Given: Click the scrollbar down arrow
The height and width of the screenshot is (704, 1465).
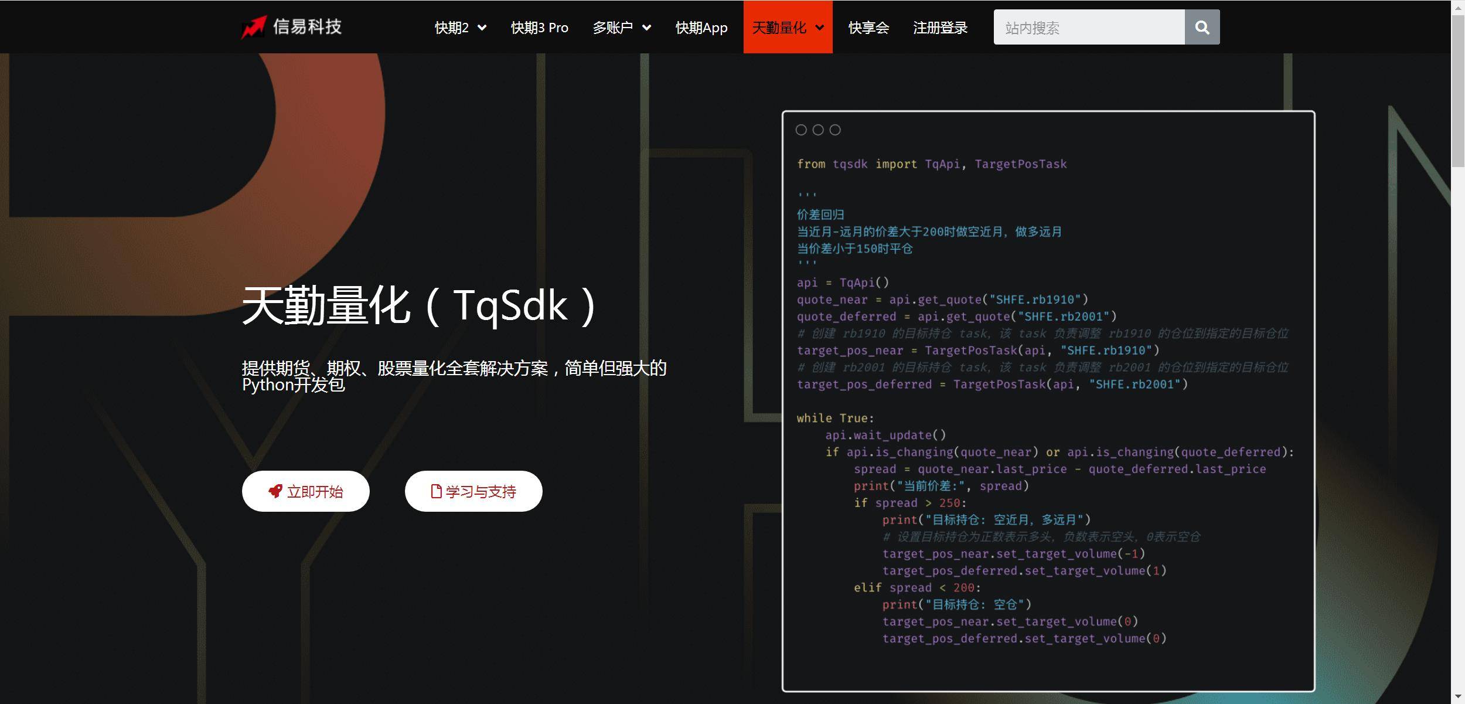Looking at the screenshot, I should click(1458, 697).
